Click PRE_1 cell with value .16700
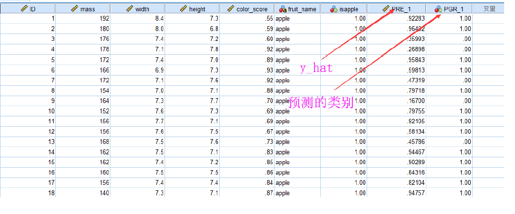The width and height of the screenshot is (515, 214). pyautogui.click(x=396, y=101)
